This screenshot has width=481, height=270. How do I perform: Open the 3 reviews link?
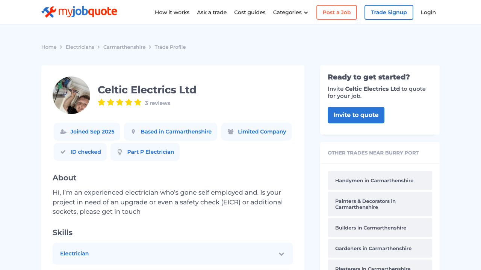pos(157,103)
